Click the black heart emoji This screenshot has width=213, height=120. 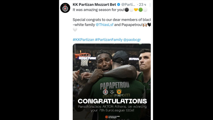pos(149,25)
